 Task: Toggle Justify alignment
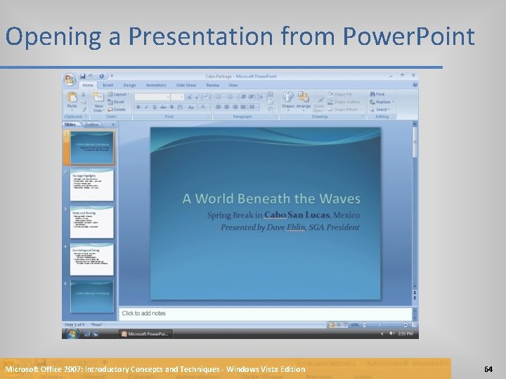point(243,107)
